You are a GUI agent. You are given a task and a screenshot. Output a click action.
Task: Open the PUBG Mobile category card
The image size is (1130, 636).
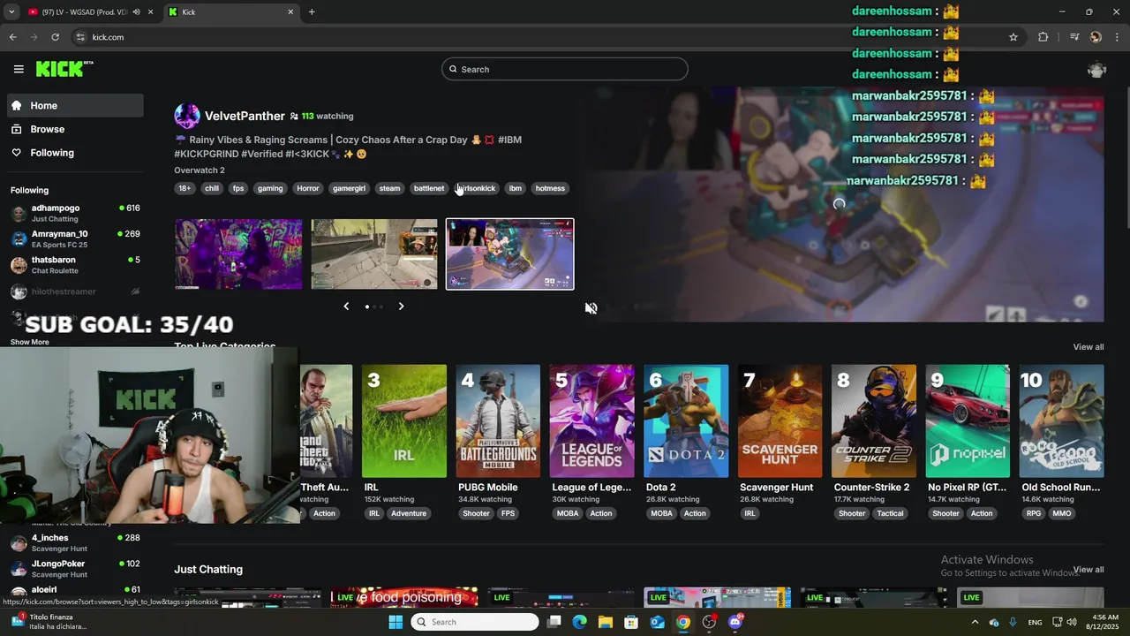[498, 421]
